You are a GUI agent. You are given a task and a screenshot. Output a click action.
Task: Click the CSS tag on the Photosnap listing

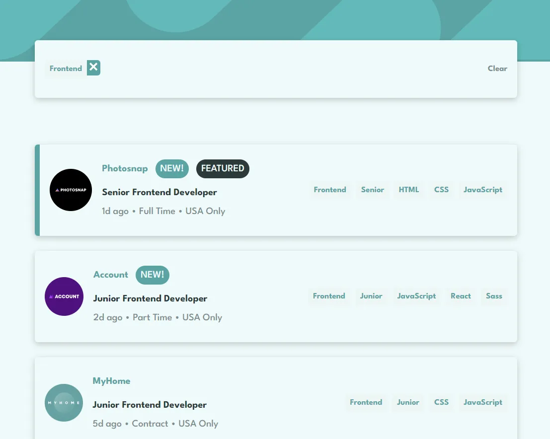click(x=441, y=190)
